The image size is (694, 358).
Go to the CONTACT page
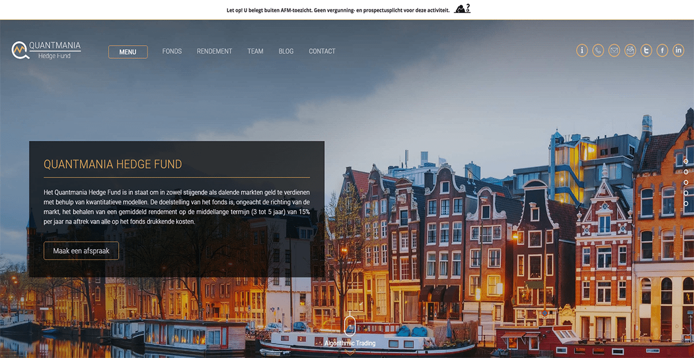pyautogui.click(x=322, y=51)
